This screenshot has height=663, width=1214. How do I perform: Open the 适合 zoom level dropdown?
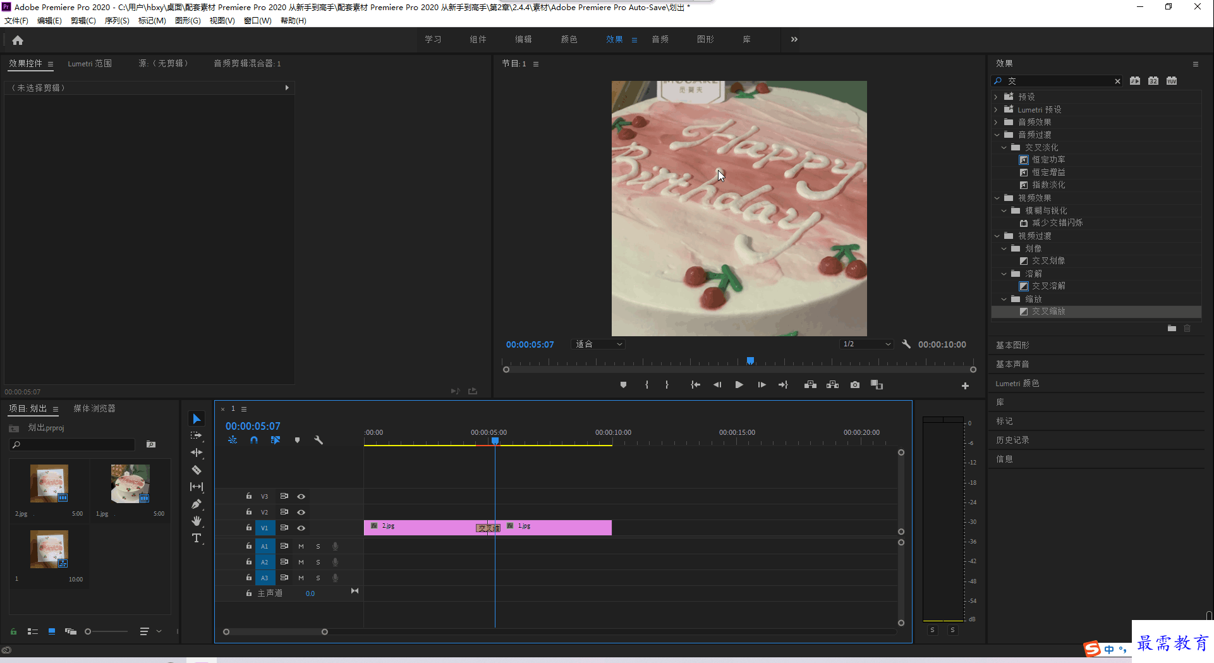(x=598, y=344)
